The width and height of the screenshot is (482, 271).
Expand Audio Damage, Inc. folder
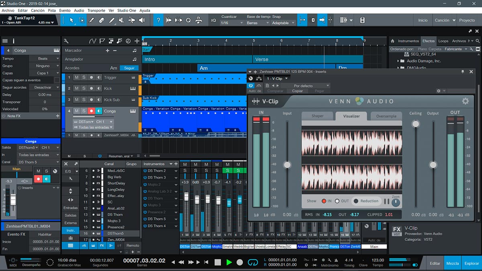[398, 61]
